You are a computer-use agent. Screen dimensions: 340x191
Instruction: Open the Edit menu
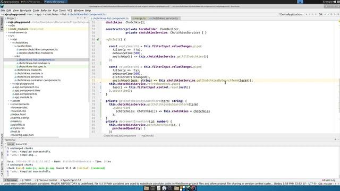[8, 11]
